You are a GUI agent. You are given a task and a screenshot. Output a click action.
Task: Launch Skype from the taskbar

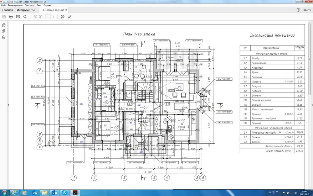pyautogui.click(x=64, y=193)
